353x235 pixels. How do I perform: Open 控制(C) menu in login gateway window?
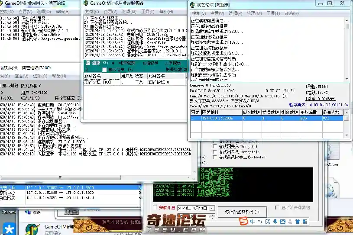pyautogui.click(x=6, y=12)
